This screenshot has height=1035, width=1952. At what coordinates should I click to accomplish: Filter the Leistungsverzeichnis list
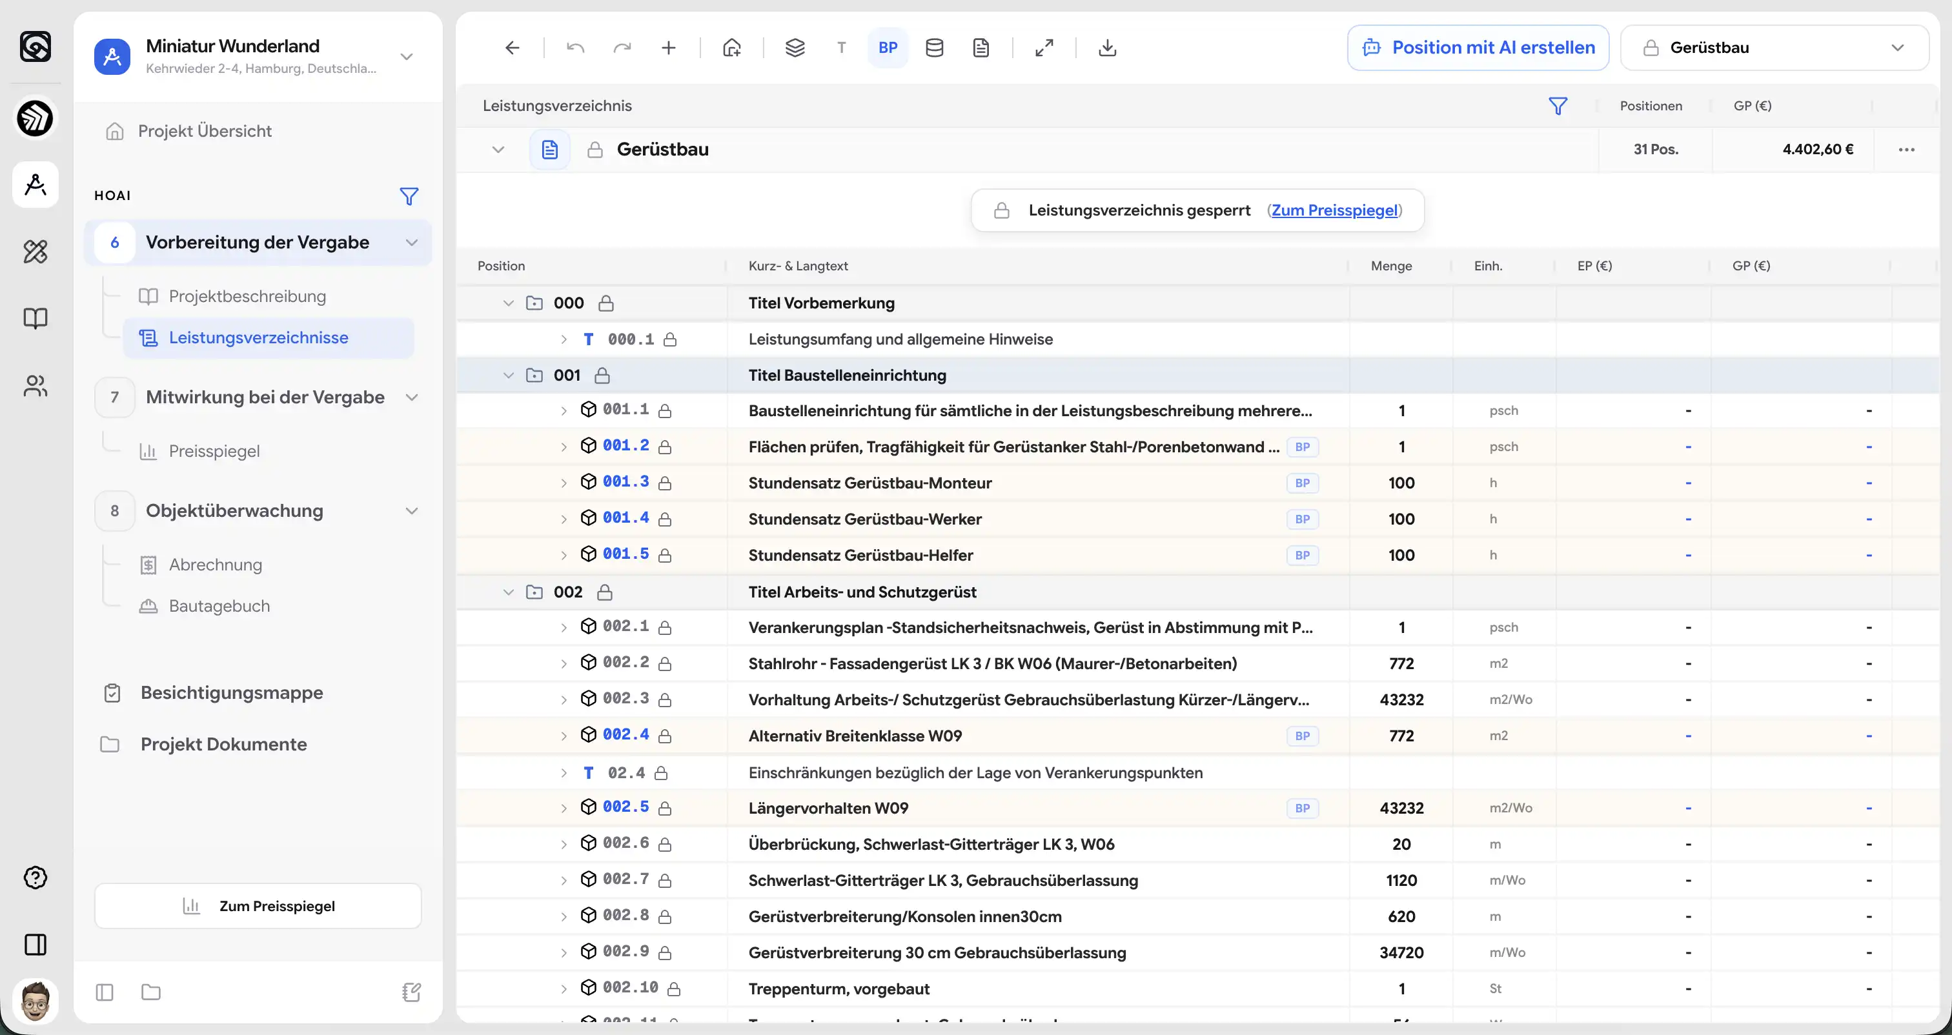[1557, 106]
